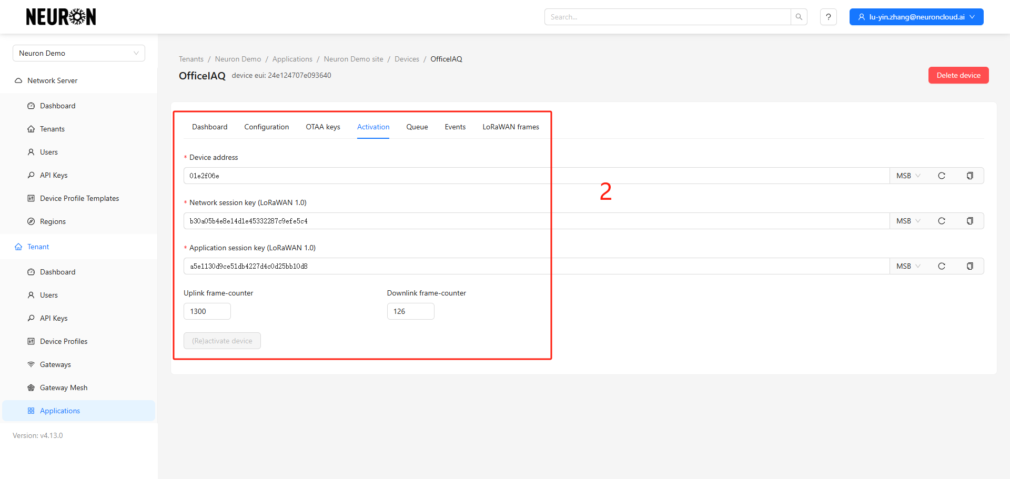
Task: Go to Neuron Demo site breadcrumb
Action: (353, 59)
